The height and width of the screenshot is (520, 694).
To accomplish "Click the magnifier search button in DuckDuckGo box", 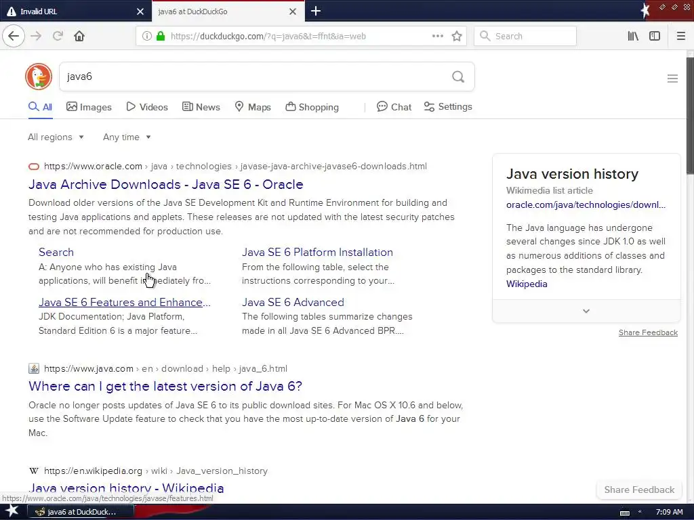I will coord(458,77).
